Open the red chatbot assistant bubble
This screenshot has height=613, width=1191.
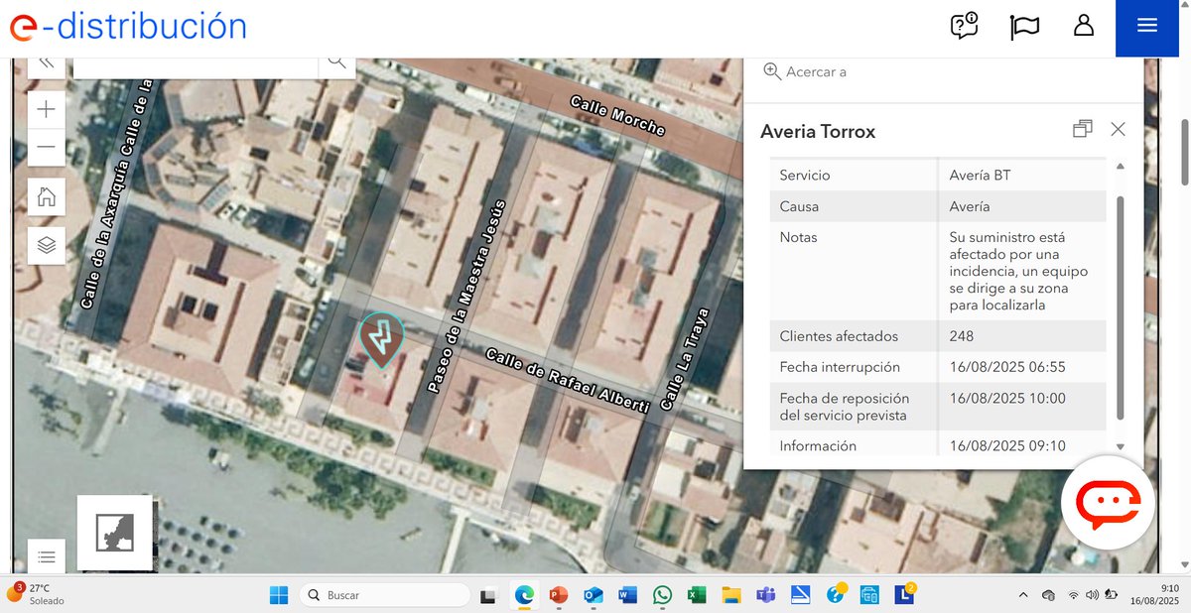(1108, 503)
